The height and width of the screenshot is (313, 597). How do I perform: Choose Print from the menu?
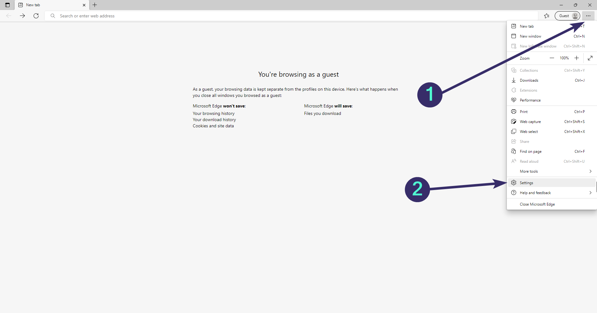click(524, 112)
